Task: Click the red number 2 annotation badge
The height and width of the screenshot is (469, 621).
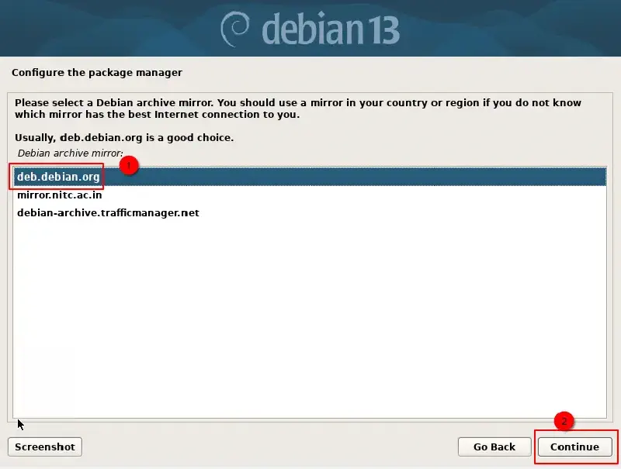Action: (564, 421)
